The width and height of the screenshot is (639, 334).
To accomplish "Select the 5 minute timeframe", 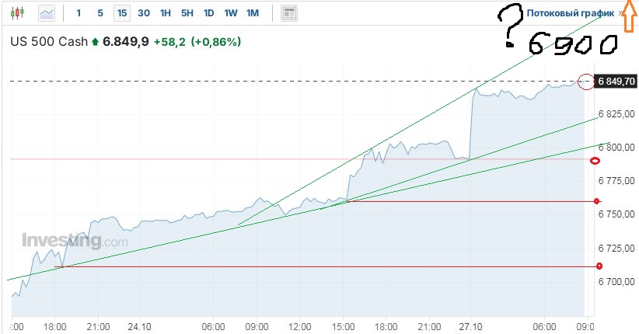I will pos(100,13).
